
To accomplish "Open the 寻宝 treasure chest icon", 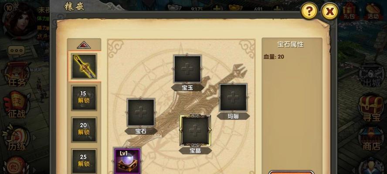I will [371, 109].
